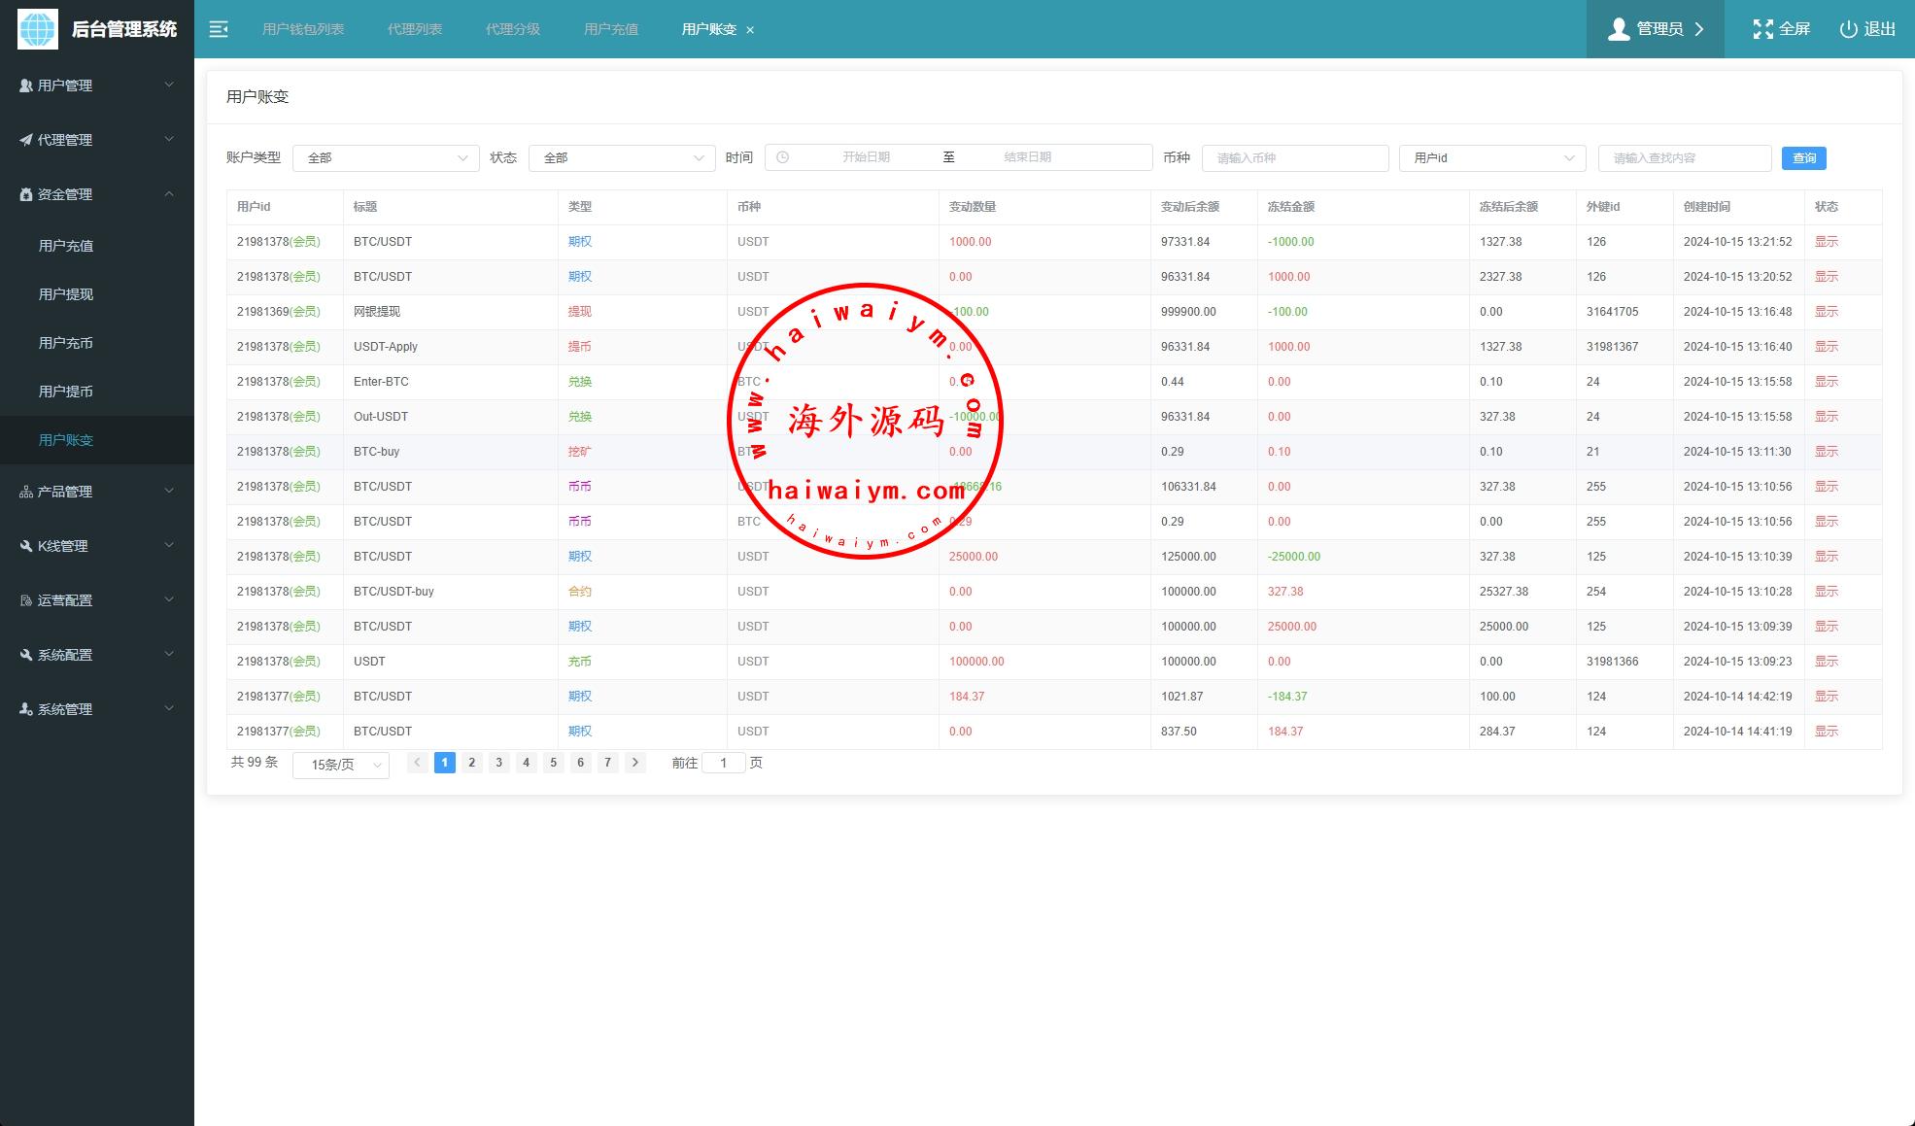Open the 账户类型 dropdown
Viewport: 1915px width, 1126px height.
[x=386, y=157]
